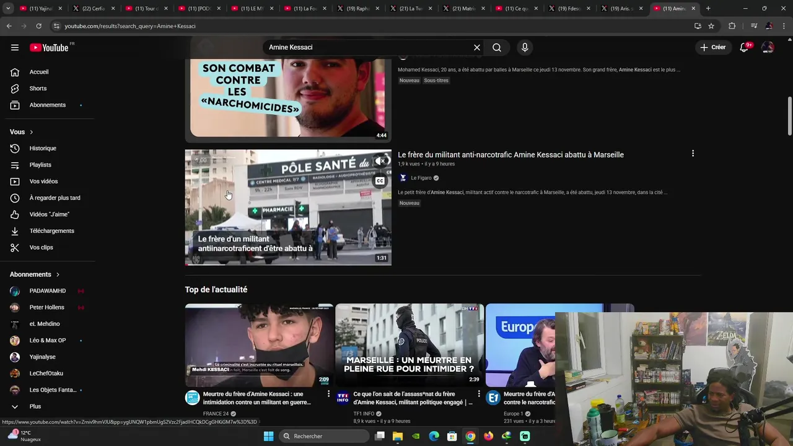Click the browser address bar URL
Viewport: 793px width, 446px height.
click(x=130, y=26)
